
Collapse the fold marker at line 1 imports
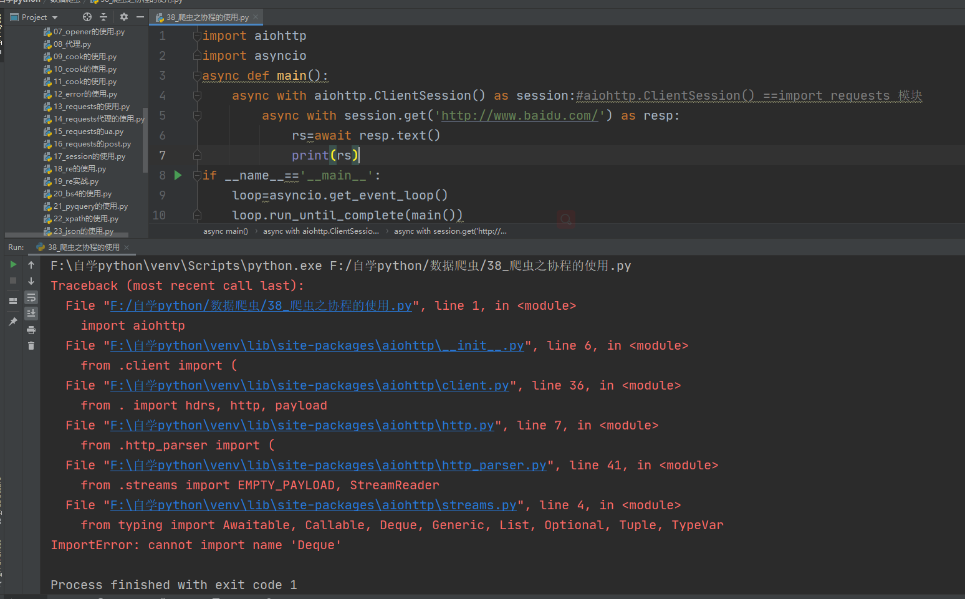197,36
